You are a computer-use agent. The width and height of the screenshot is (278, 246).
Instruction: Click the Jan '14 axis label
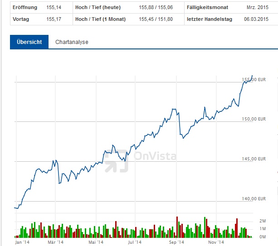pyautogui.click(x=22, y=242)
